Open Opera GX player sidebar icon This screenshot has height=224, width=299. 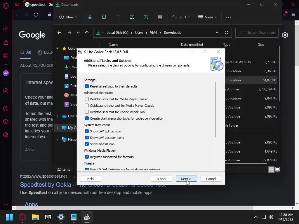(x=6, y=91)
